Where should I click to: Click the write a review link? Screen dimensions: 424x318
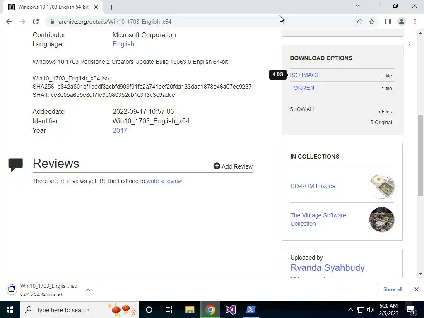point(164,181)
